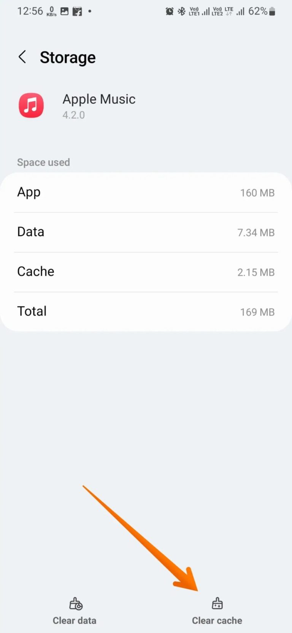This screenshot has height=633, width=292.
Task: Select the Data row showing 7.34 MB
Action: 146,232
